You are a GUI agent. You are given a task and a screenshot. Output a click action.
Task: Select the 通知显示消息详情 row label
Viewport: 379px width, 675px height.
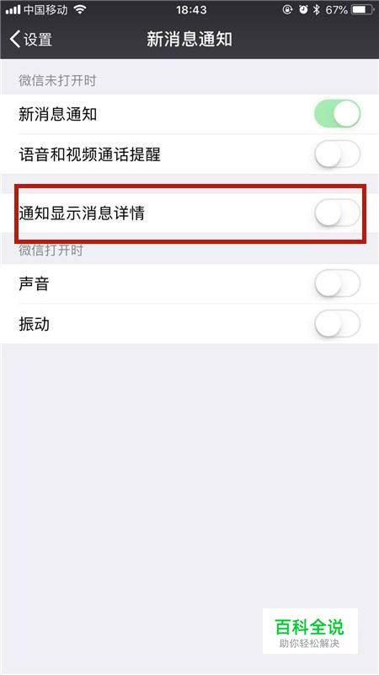click(82, 213)
